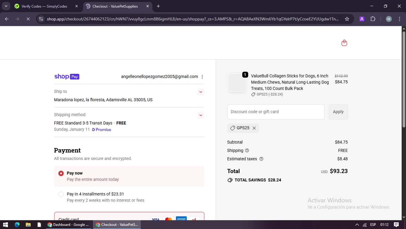Viewport: 406px width, 229px height.
Task: Click the address bar URL
Action: (x=192, y=19)
